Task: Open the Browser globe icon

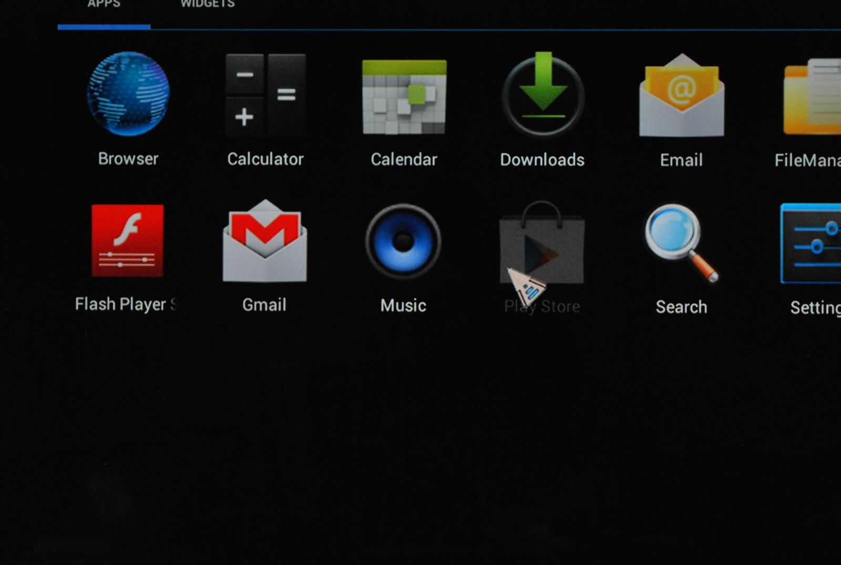Action: click(x=128, y=94)
